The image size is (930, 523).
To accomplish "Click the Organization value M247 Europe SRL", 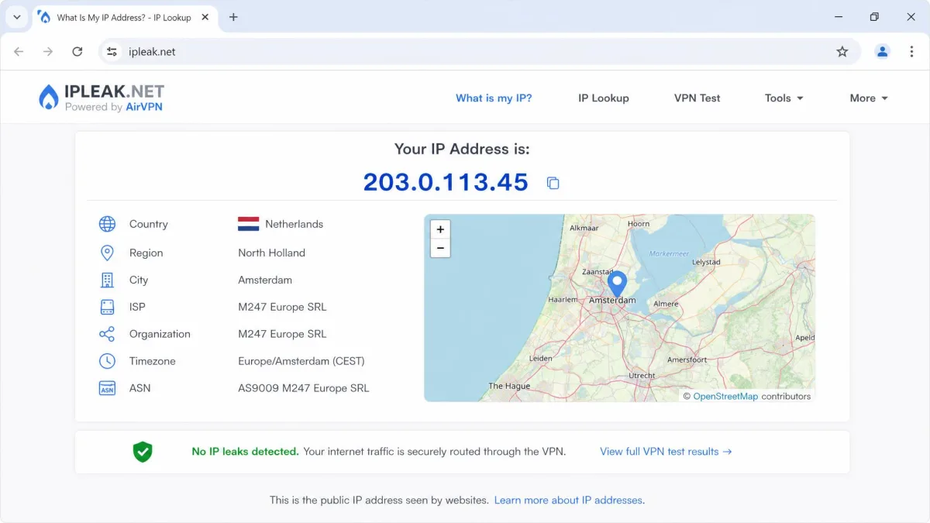I will [282, 334].
